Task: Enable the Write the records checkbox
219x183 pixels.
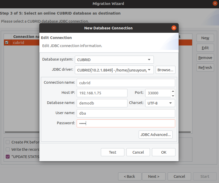Action: pos(8,149)
